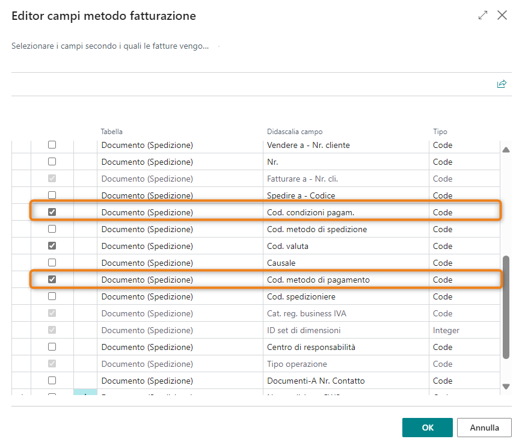Click the Cod. metodo di spedizione cell
The width and height of the screenshot is (519, 448).
(x=316, y=229)
